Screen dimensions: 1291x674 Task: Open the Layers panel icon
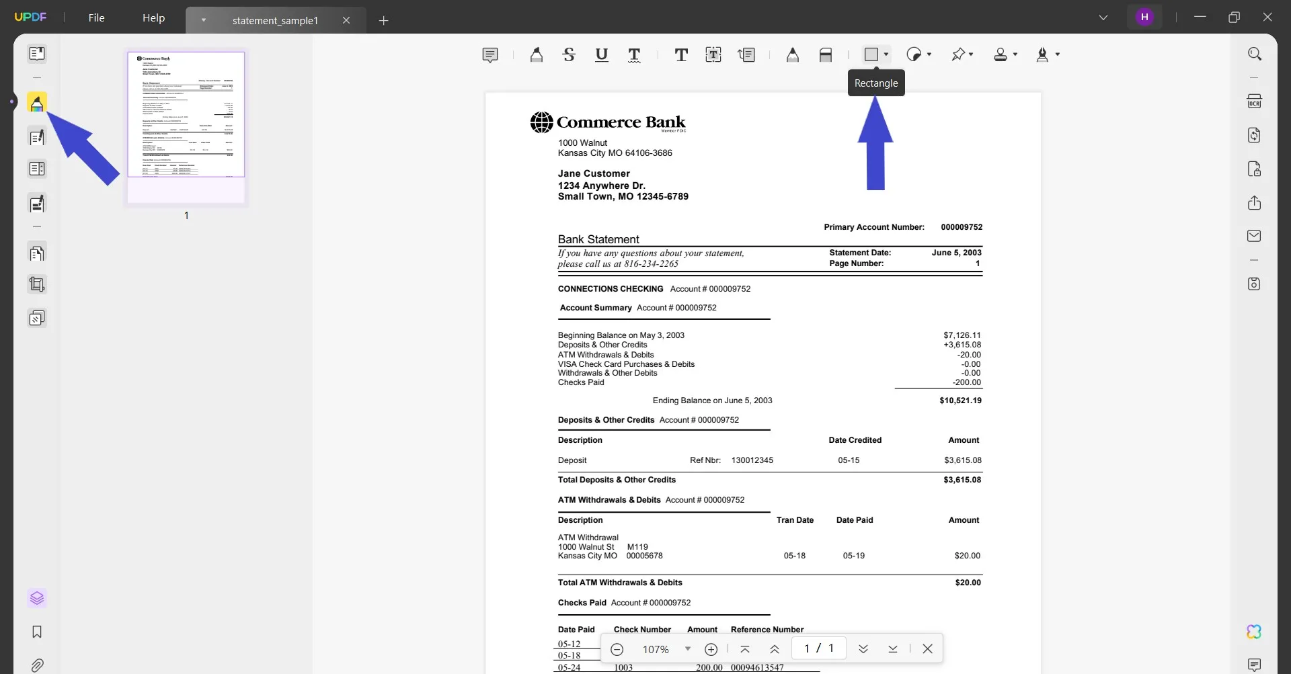pyautogui.click(x=37, y=598)
